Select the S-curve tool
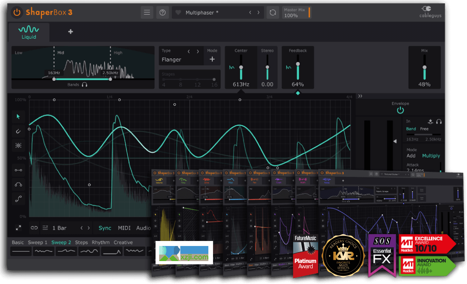Viewport: 467px width, 284px height. [x=18, y=198]
